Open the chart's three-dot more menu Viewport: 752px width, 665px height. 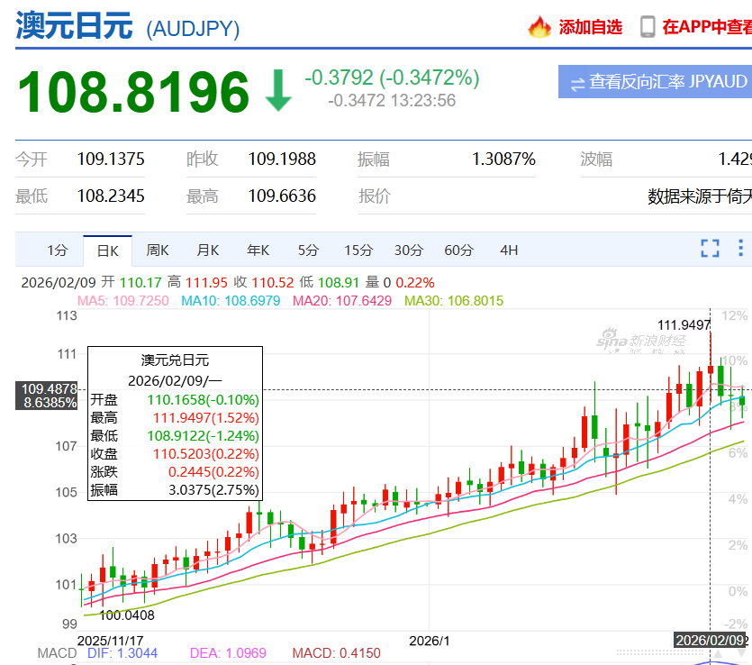pyautogui.click(x=740, y=249)
